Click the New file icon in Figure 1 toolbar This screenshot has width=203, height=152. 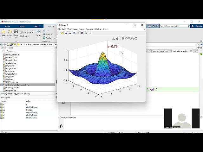coord(59,33)
